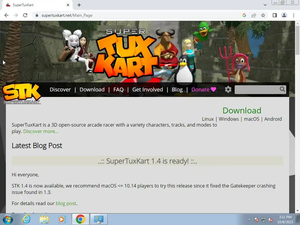
Task: Open Action Center flag icon
Action: coord(256,219)
